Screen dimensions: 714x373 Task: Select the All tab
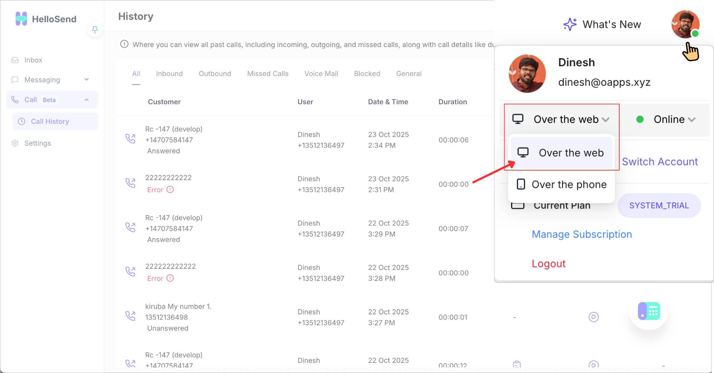(x=136, y=74)
